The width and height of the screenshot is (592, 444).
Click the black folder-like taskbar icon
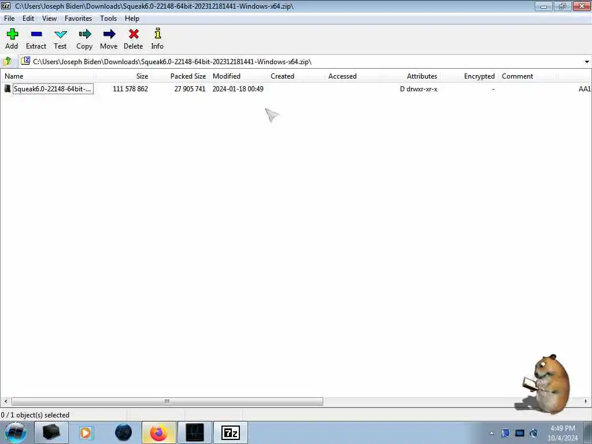pos(51,432)
